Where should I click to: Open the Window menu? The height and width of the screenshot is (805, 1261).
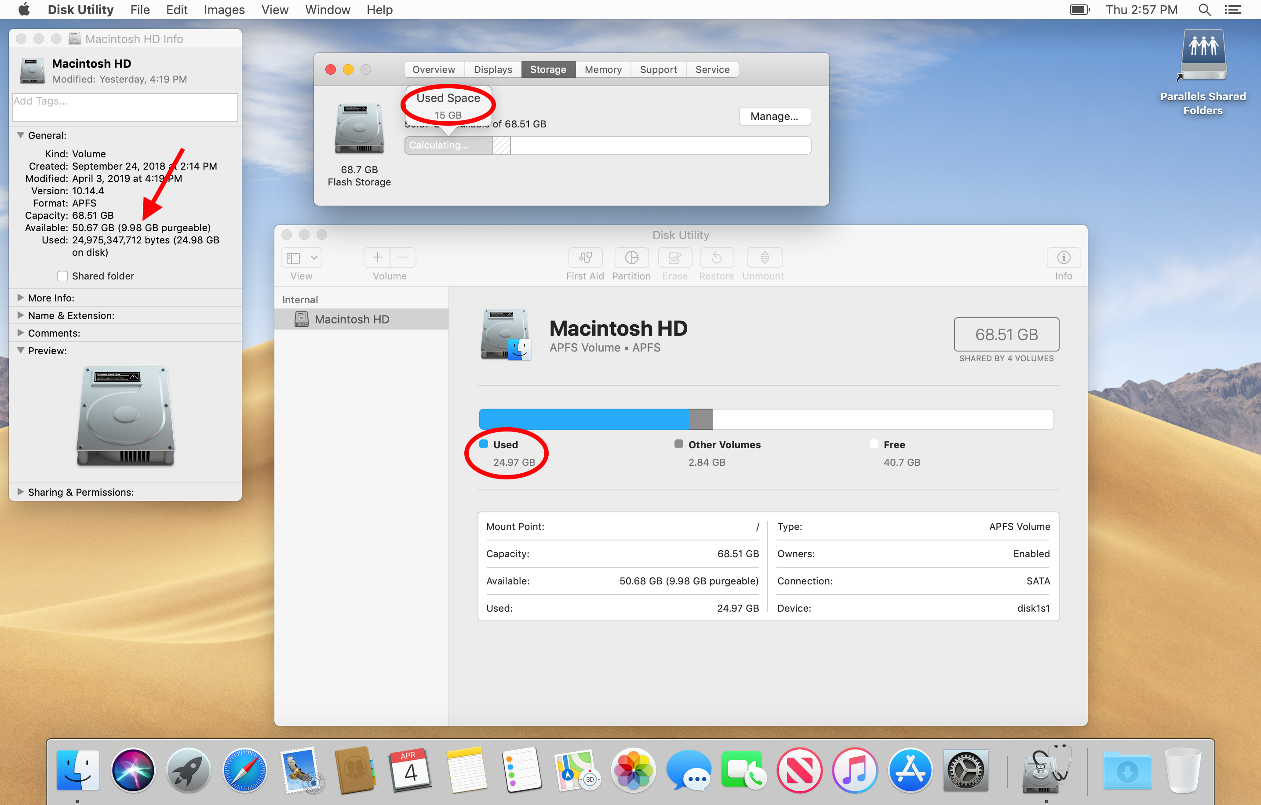pos(328,10)
